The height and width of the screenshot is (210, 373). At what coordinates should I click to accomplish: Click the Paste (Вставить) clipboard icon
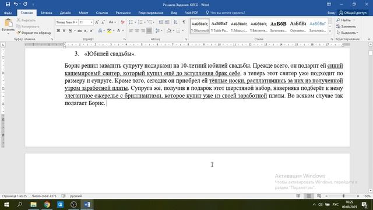[8, 23]
